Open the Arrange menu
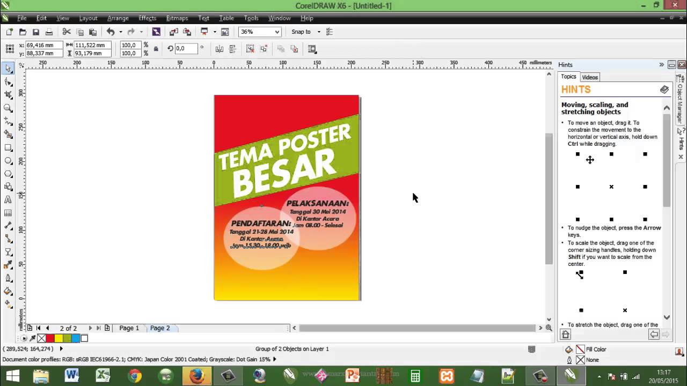The image size is (687, 386). point(117,18)
